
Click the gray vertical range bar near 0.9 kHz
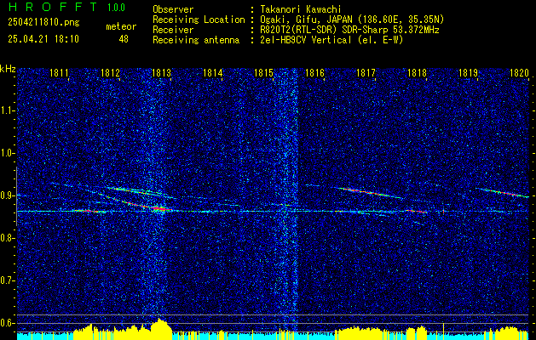point(16,196)
